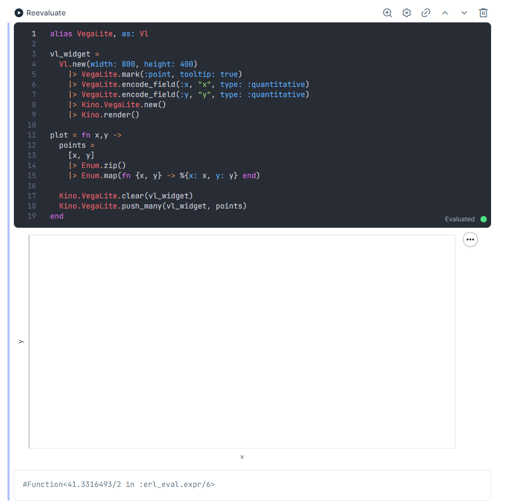Screen dimensions: 506x504
Task: Click the encode_field(:y line
Action: [x=189, y=94]
